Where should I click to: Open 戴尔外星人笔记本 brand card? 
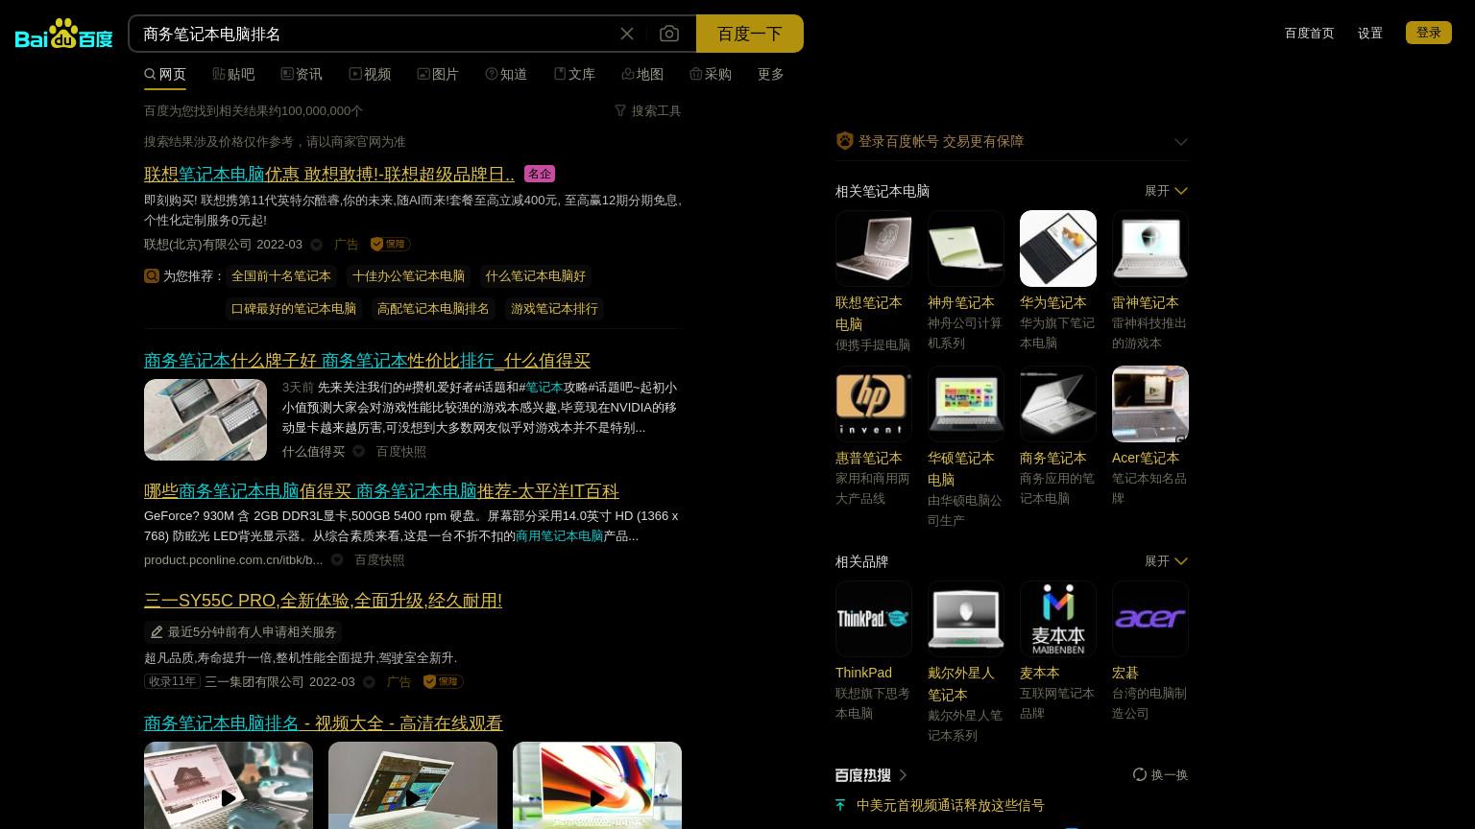pyautogui.click(x=966, y=619)
